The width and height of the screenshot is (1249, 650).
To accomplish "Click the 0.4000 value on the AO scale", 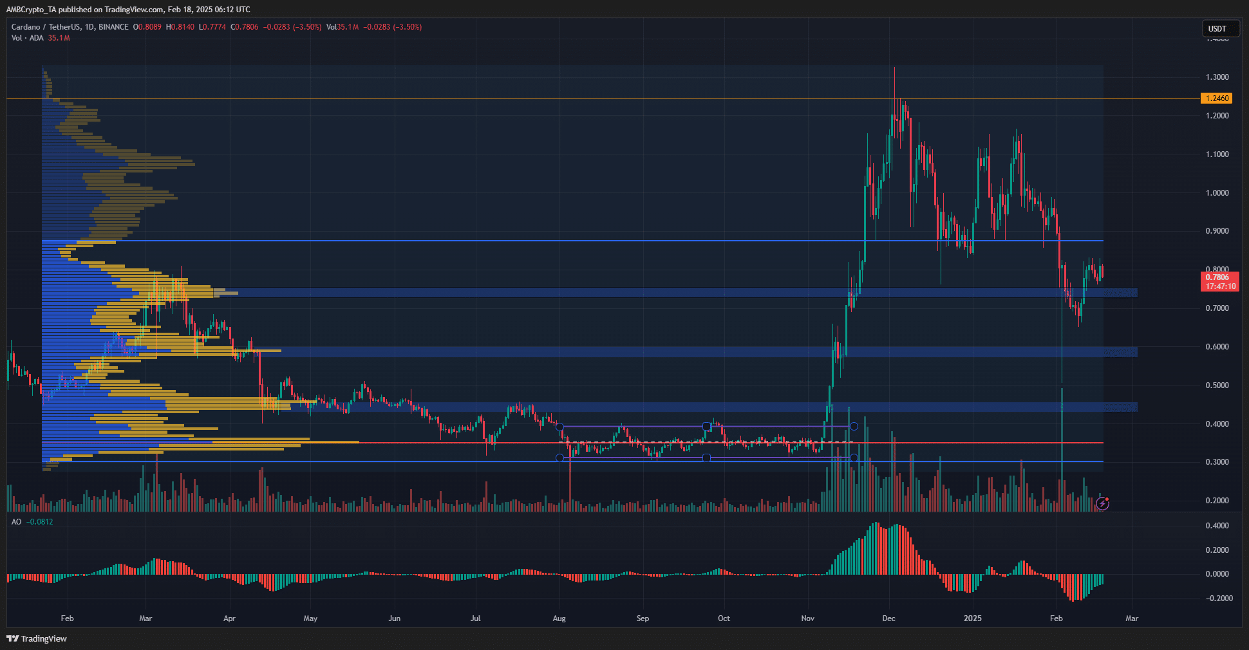I will (x=1216, y=526).
